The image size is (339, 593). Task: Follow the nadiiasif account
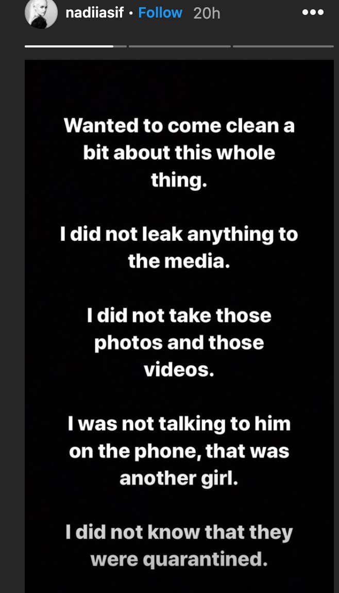point(160,13)
